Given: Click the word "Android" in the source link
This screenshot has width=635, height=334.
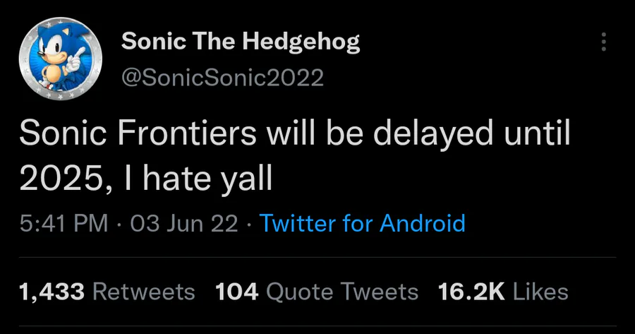Looking at the screenshot, I should tap(423, 224).
